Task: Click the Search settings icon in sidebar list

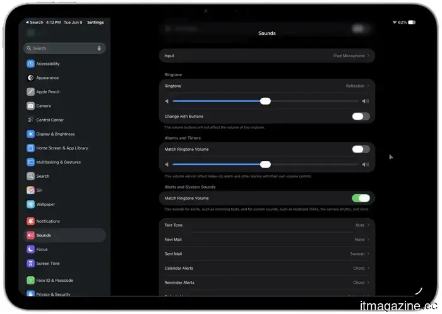Action: tap(30, 176)
